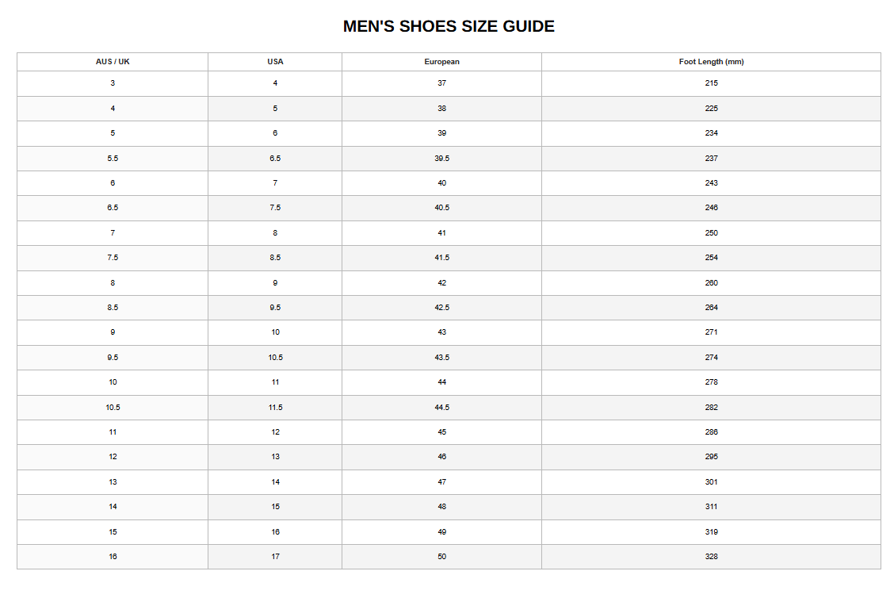Screen dimensions: 894x598
Task: Select foot length value 271
Action: point(711,332)
